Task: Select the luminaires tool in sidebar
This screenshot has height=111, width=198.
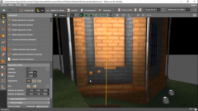Action: 3,16
